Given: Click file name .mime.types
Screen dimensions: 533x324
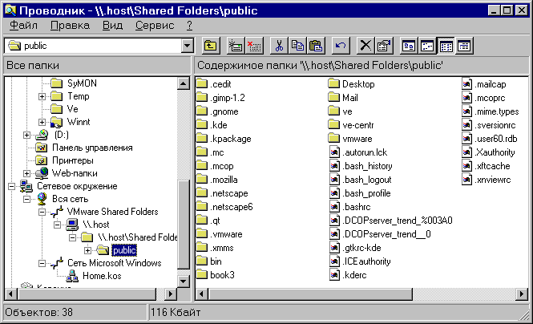Looking at the screenshot, I should tap(497, 111).
